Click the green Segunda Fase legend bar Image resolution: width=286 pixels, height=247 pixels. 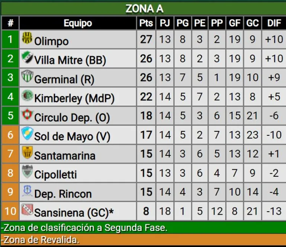click(x=143, y=228)
